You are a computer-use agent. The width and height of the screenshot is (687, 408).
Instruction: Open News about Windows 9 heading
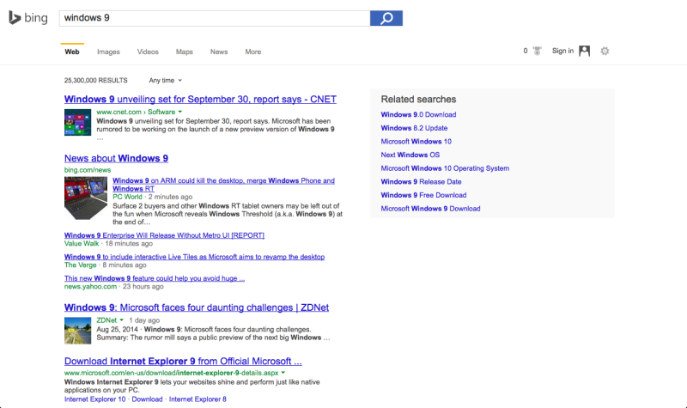pos(116,158)
